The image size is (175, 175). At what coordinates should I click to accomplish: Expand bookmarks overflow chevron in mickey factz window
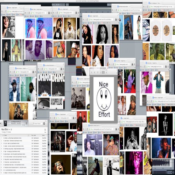tap(168, 70)
